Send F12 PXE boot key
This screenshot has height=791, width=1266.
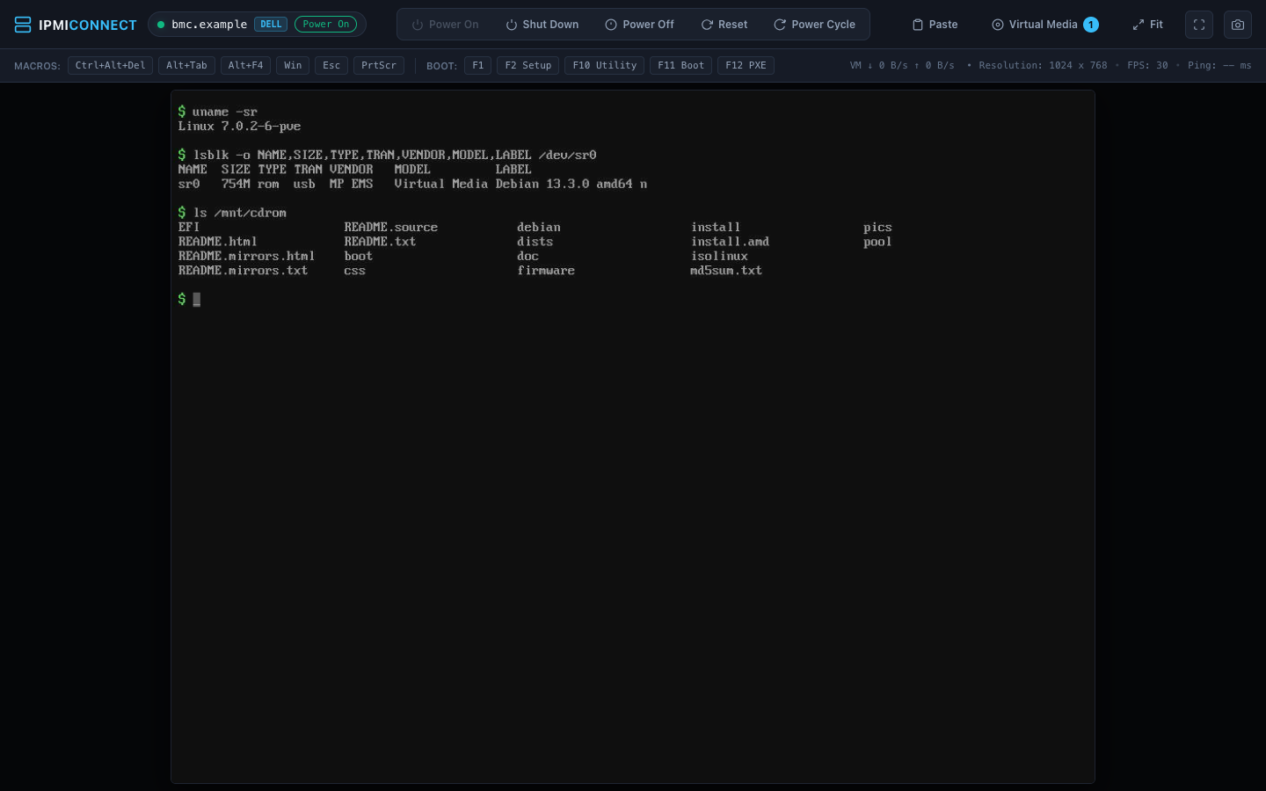coord(746,66)
